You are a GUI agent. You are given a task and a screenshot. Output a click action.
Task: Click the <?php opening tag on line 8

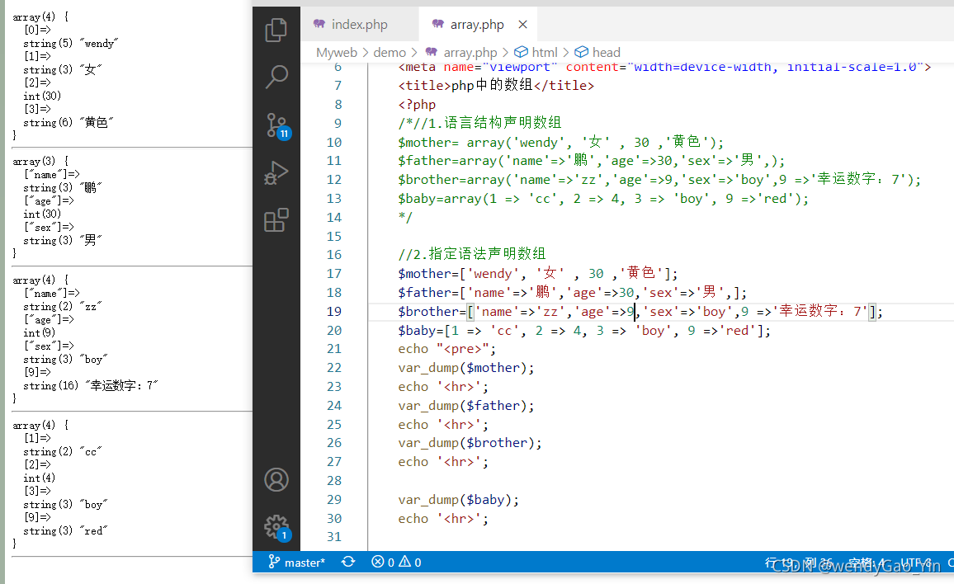(x=417, y=105)
